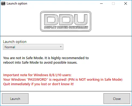This screenshot has height=106, width=132.
Task: Click the Close button at bottom right
Action: (x=117, y=99)
